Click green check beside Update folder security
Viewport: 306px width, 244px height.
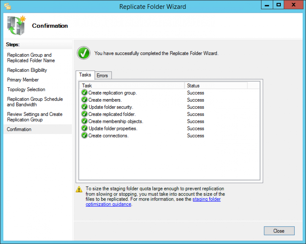[x=84, y=107]
